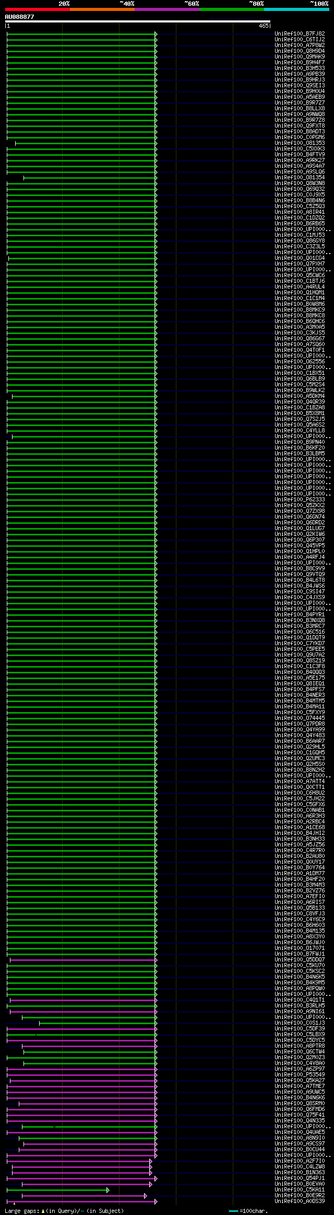The width and height of the screenshot is (334, 1215).
Task: Select label UniRef100_B8MKC9
Action: pos(300,310)
